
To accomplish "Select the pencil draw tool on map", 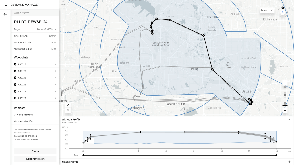I will [68, 105].
